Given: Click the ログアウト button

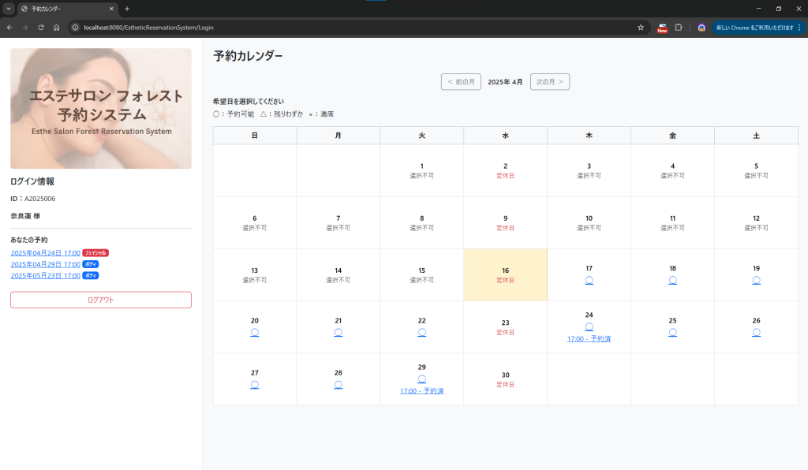Looking at the screenshot, I should click(101, 300).
